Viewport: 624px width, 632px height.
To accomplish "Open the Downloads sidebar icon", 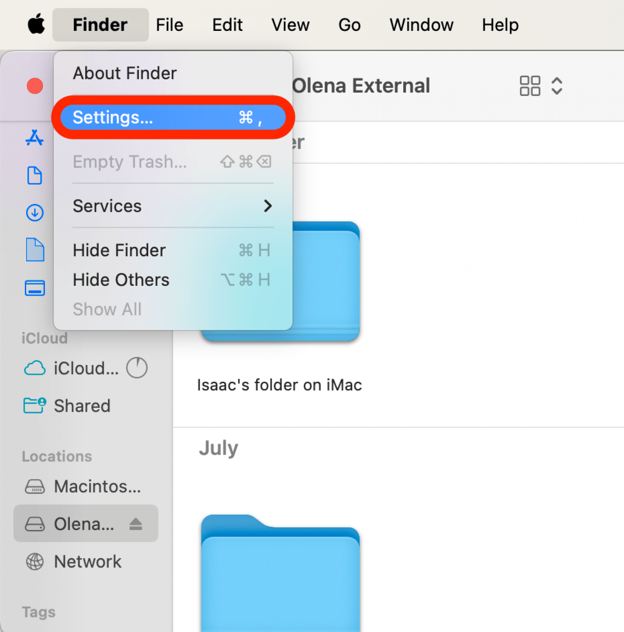I will pyautogui.click(x=35, y=213).
